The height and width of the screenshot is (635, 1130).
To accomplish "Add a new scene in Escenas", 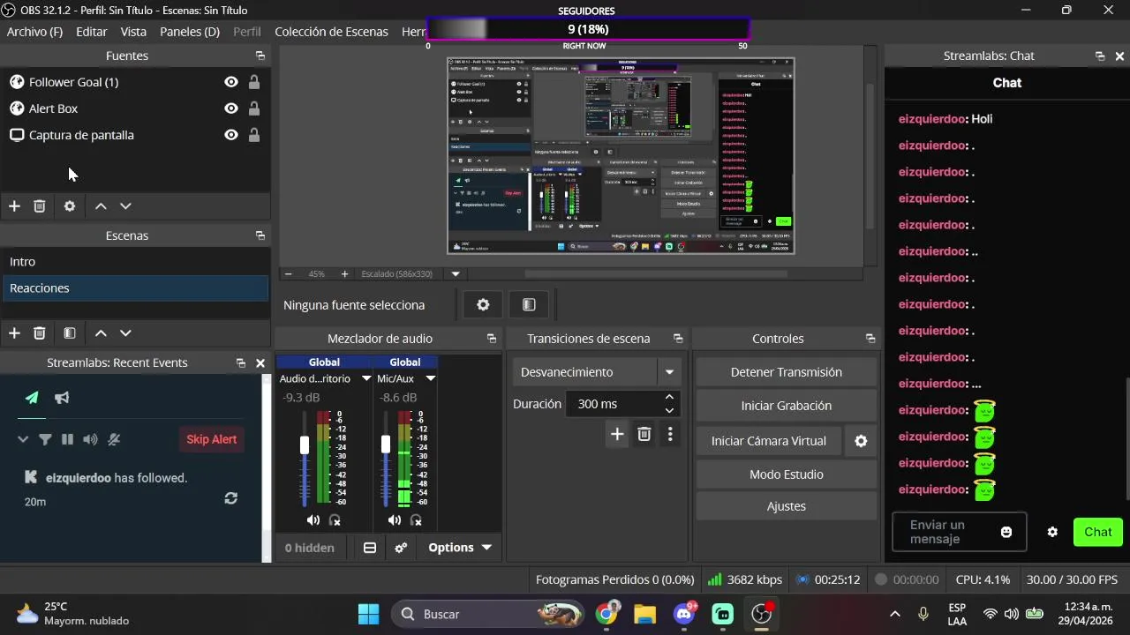I will coord(14,332).
